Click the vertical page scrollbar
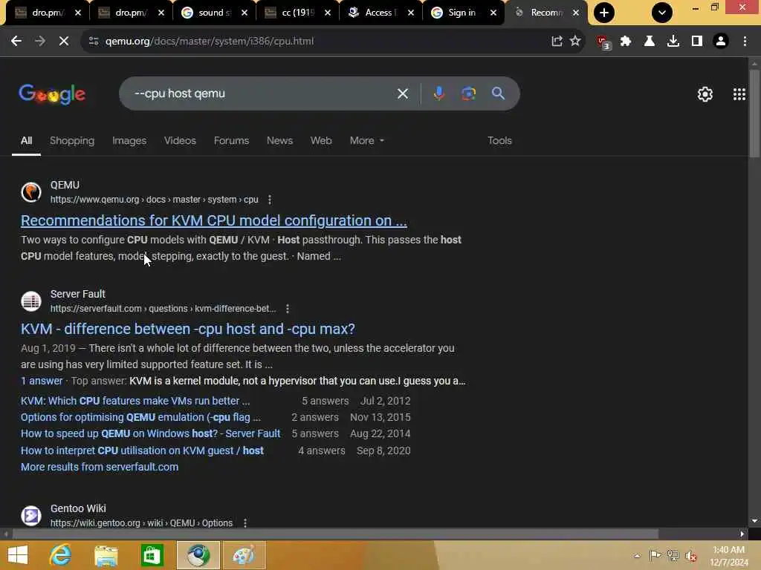Screen dimensions: 761x570 coord(754,114)
